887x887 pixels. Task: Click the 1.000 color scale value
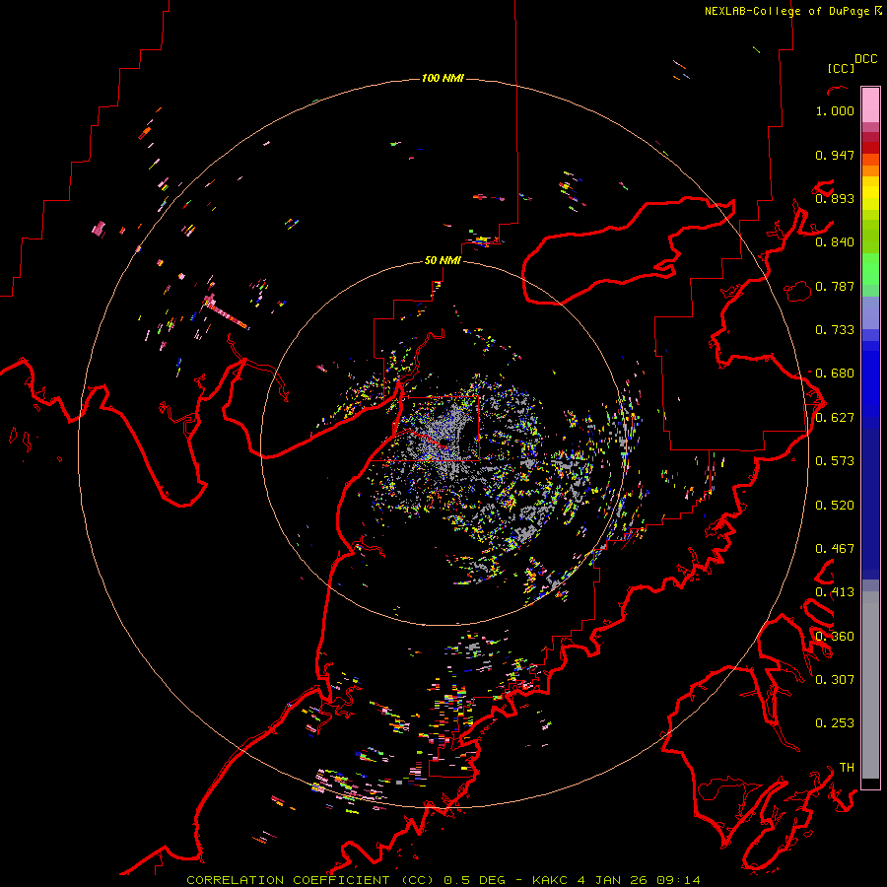[x=835, y=110]
